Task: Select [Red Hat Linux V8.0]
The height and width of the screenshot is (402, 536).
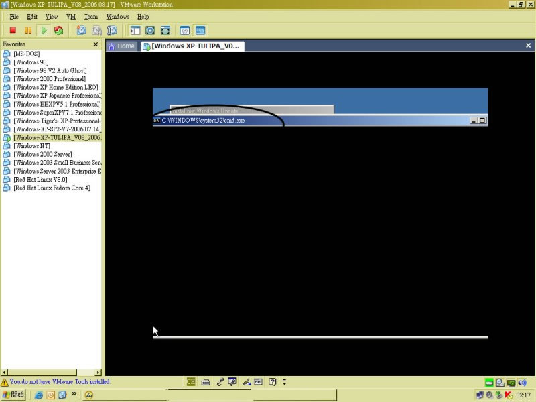Action: (x=40, y=180)
